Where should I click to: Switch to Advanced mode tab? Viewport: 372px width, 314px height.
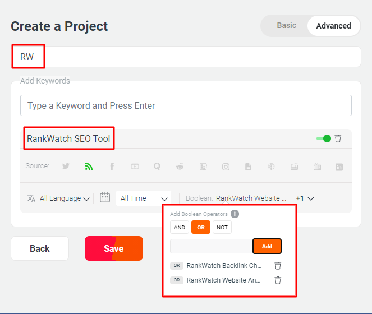pyautogui.click(x=334, y=26)
